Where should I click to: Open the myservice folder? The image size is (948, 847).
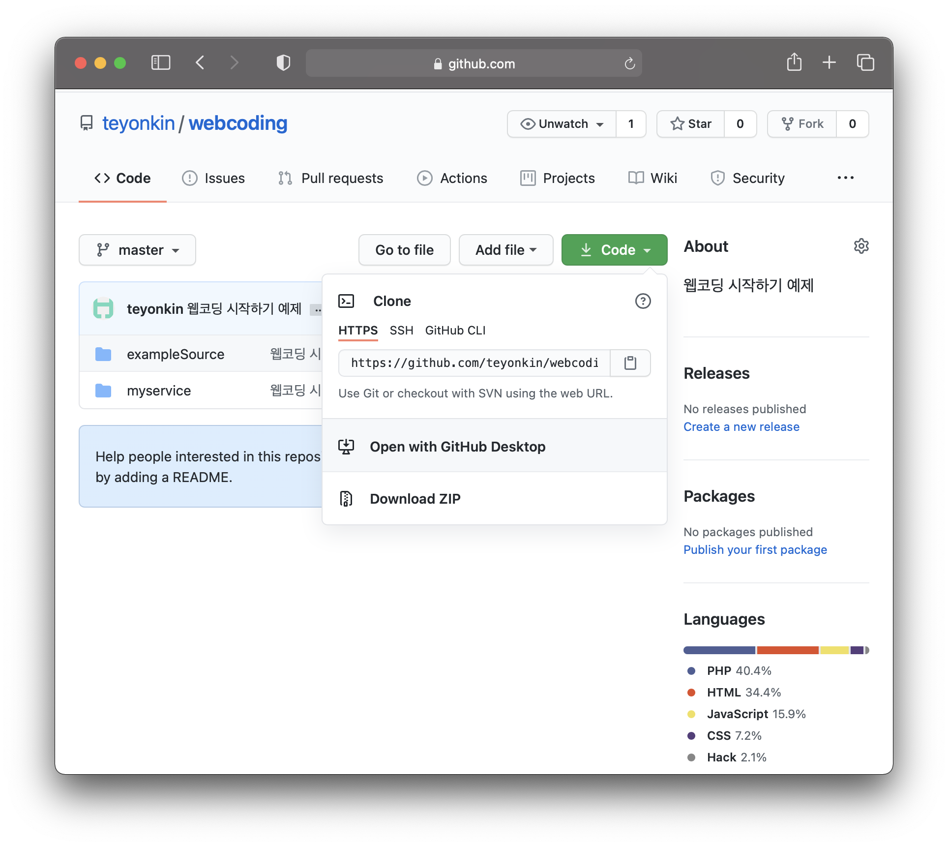click(x=159, y=391)
